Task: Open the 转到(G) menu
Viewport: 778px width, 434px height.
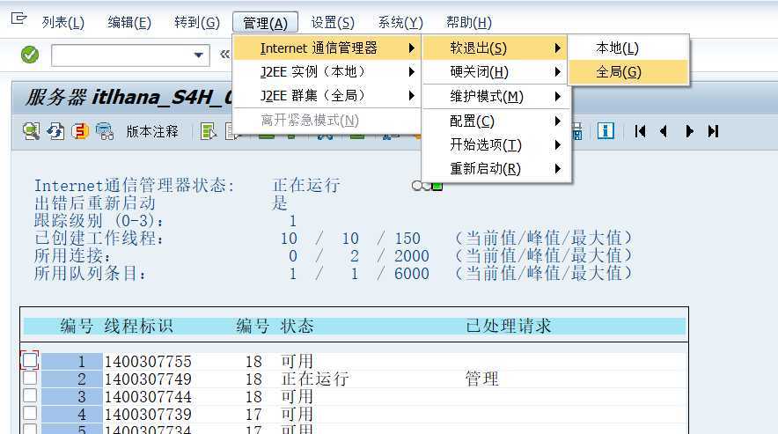Action: [x=197, y=23]
